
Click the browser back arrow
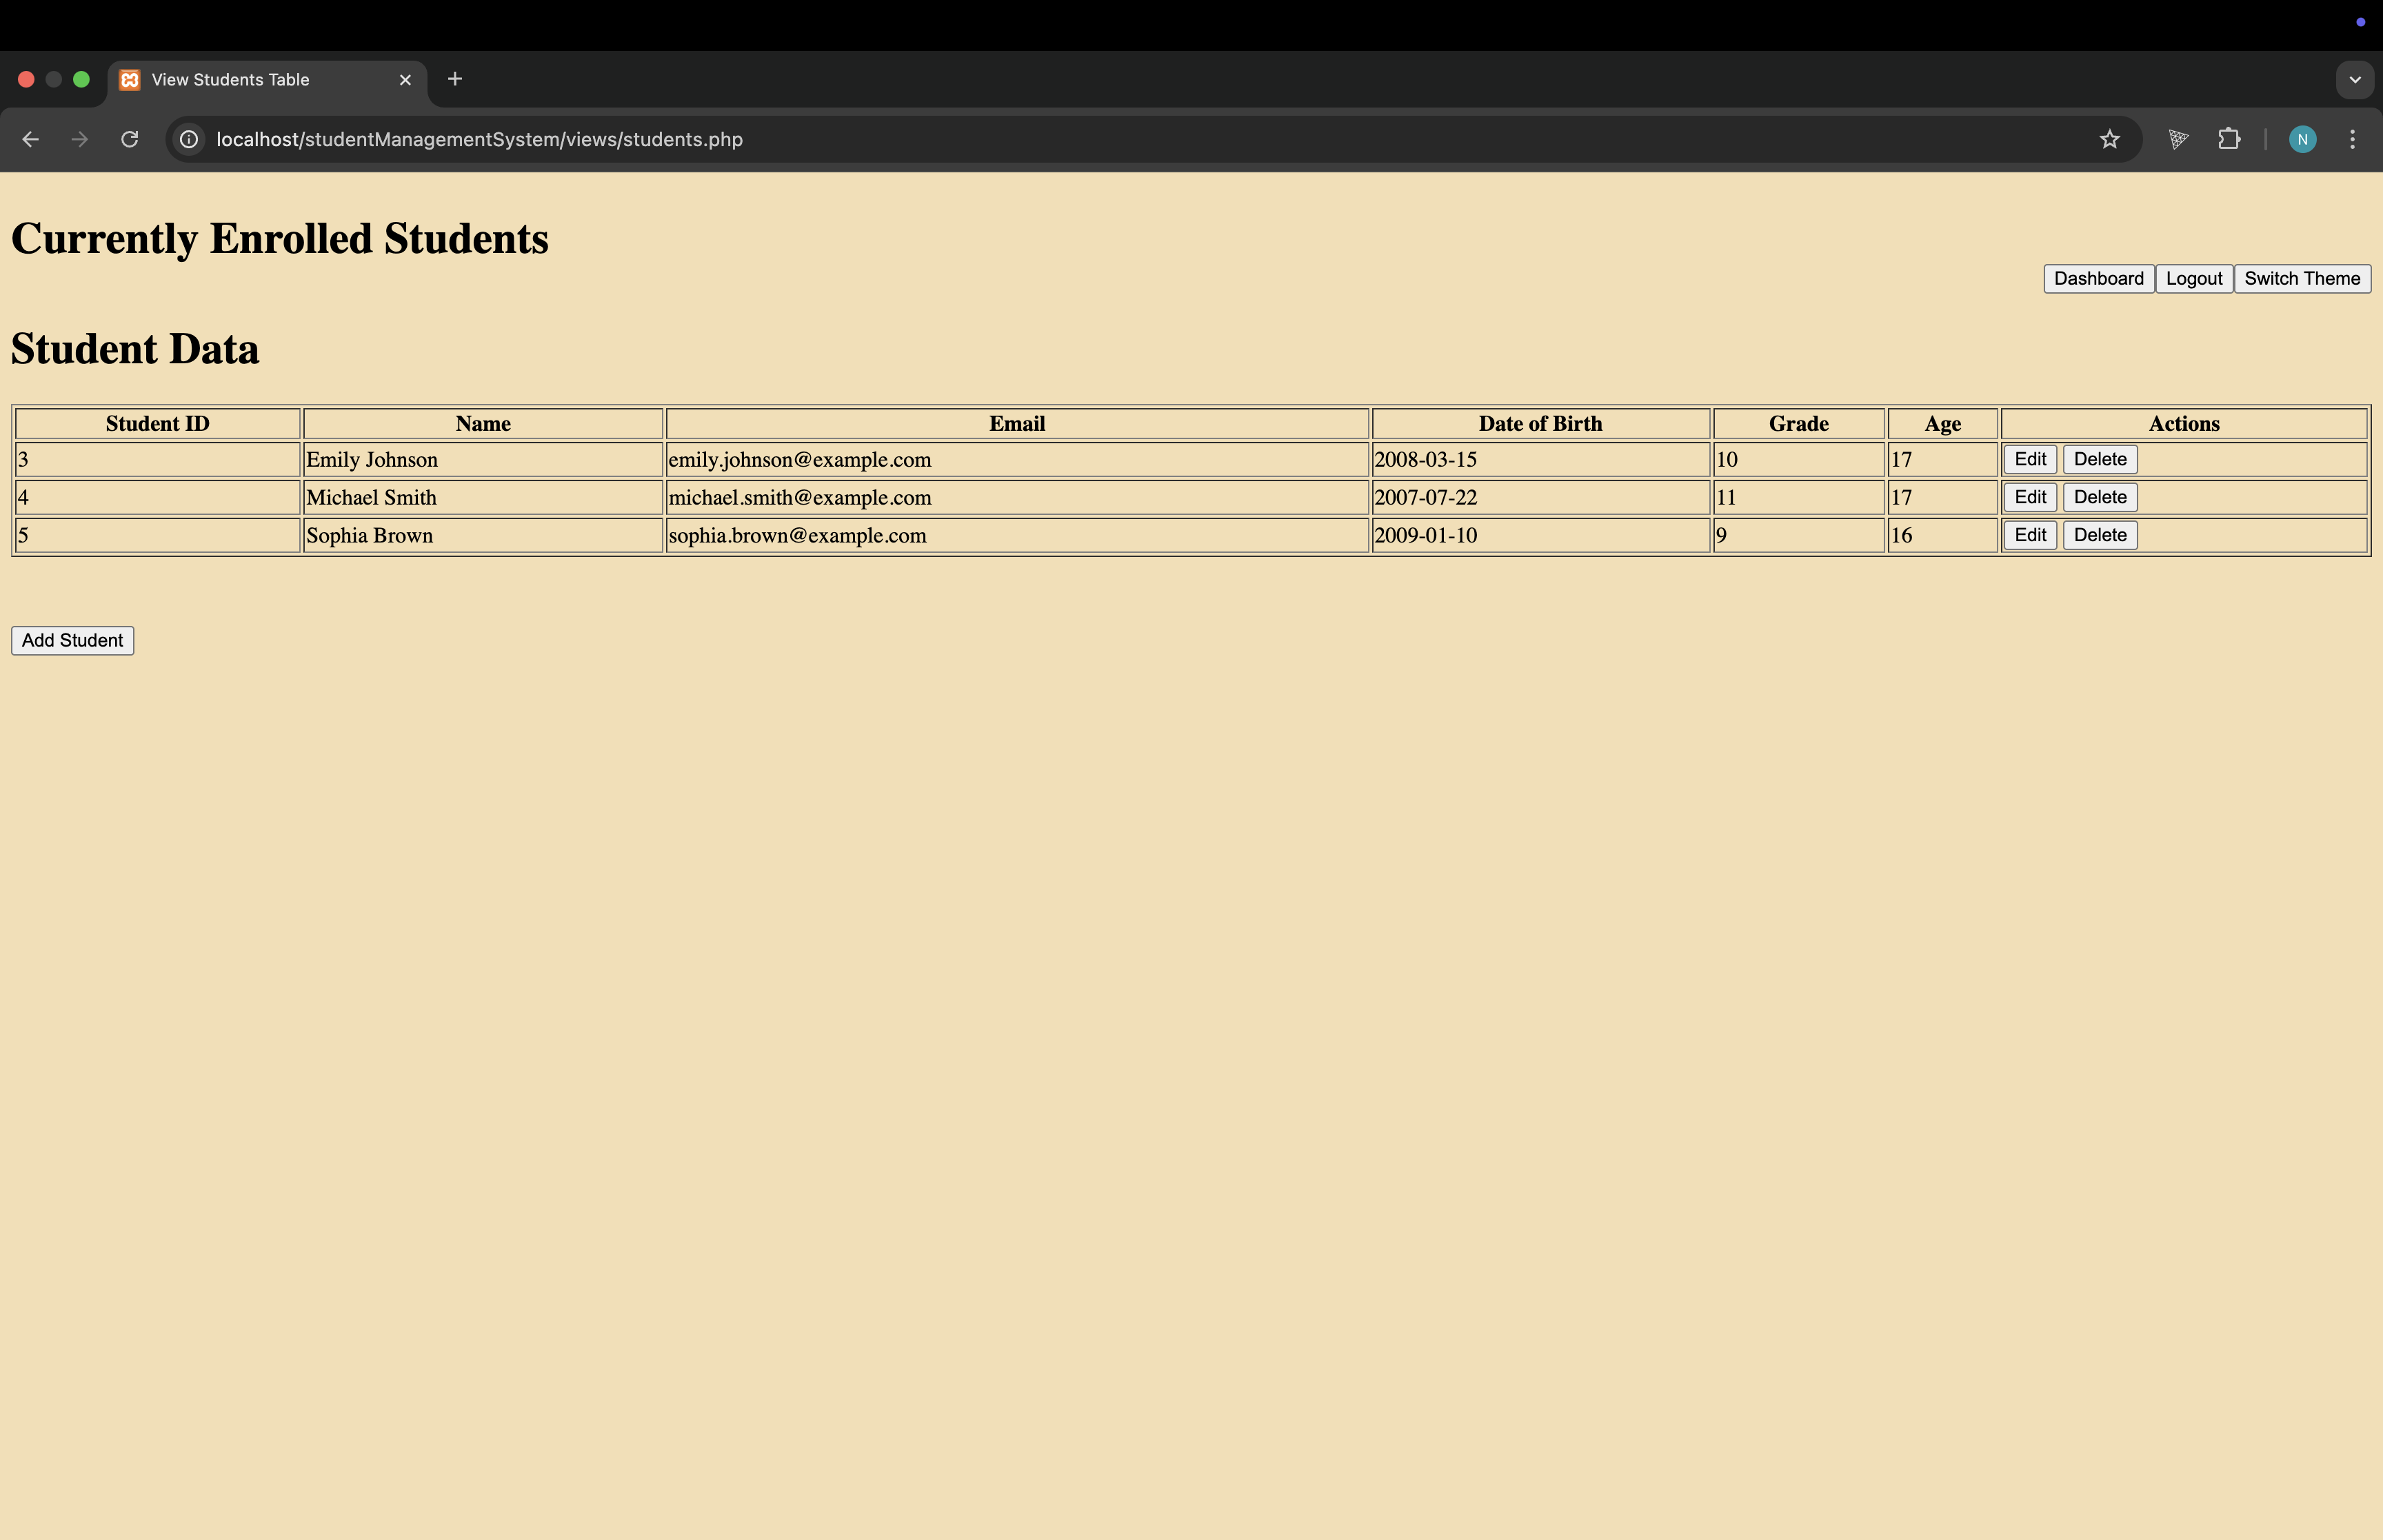[x=30, y=139]
